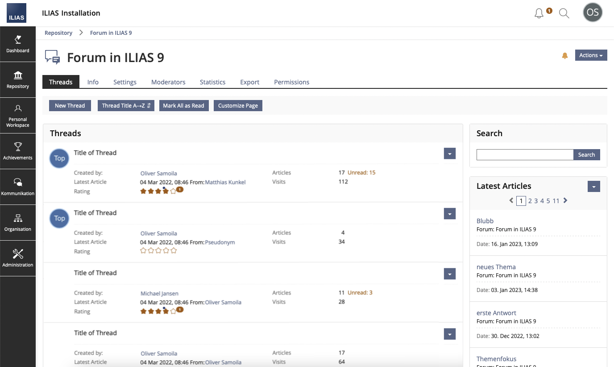
Task: Open the Administration tools icon
Action: pos(18,259)
